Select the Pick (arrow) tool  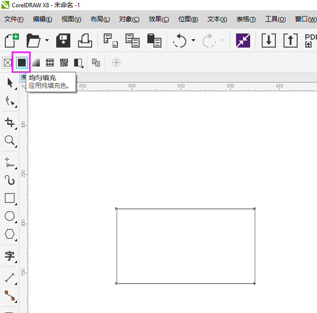(x=10, y=83)
